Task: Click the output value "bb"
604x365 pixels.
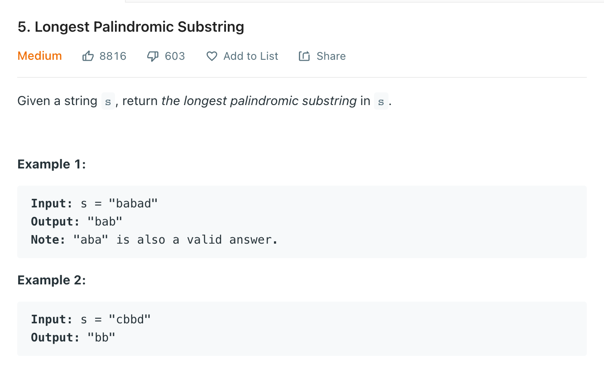Action: tap(101, 337)
